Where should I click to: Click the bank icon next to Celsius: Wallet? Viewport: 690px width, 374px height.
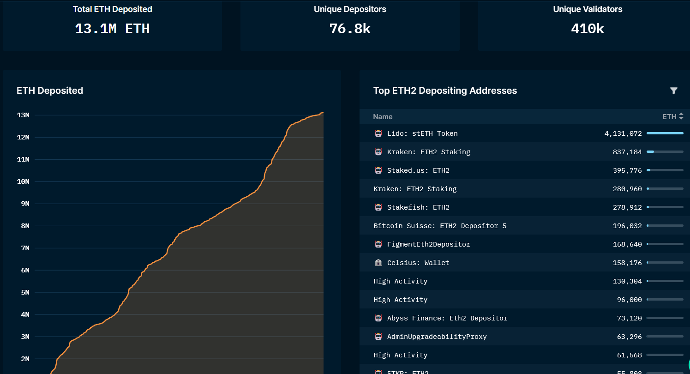pyautogui.click(x=378, y=263)
